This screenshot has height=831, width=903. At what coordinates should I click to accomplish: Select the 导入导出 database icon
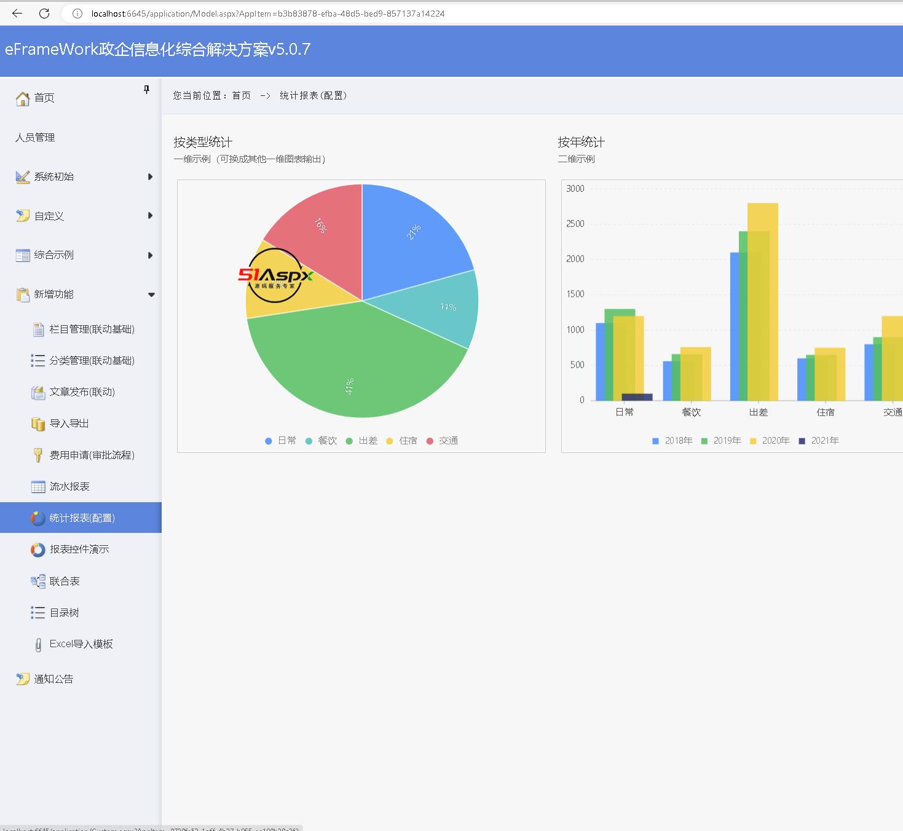[38, 423]
